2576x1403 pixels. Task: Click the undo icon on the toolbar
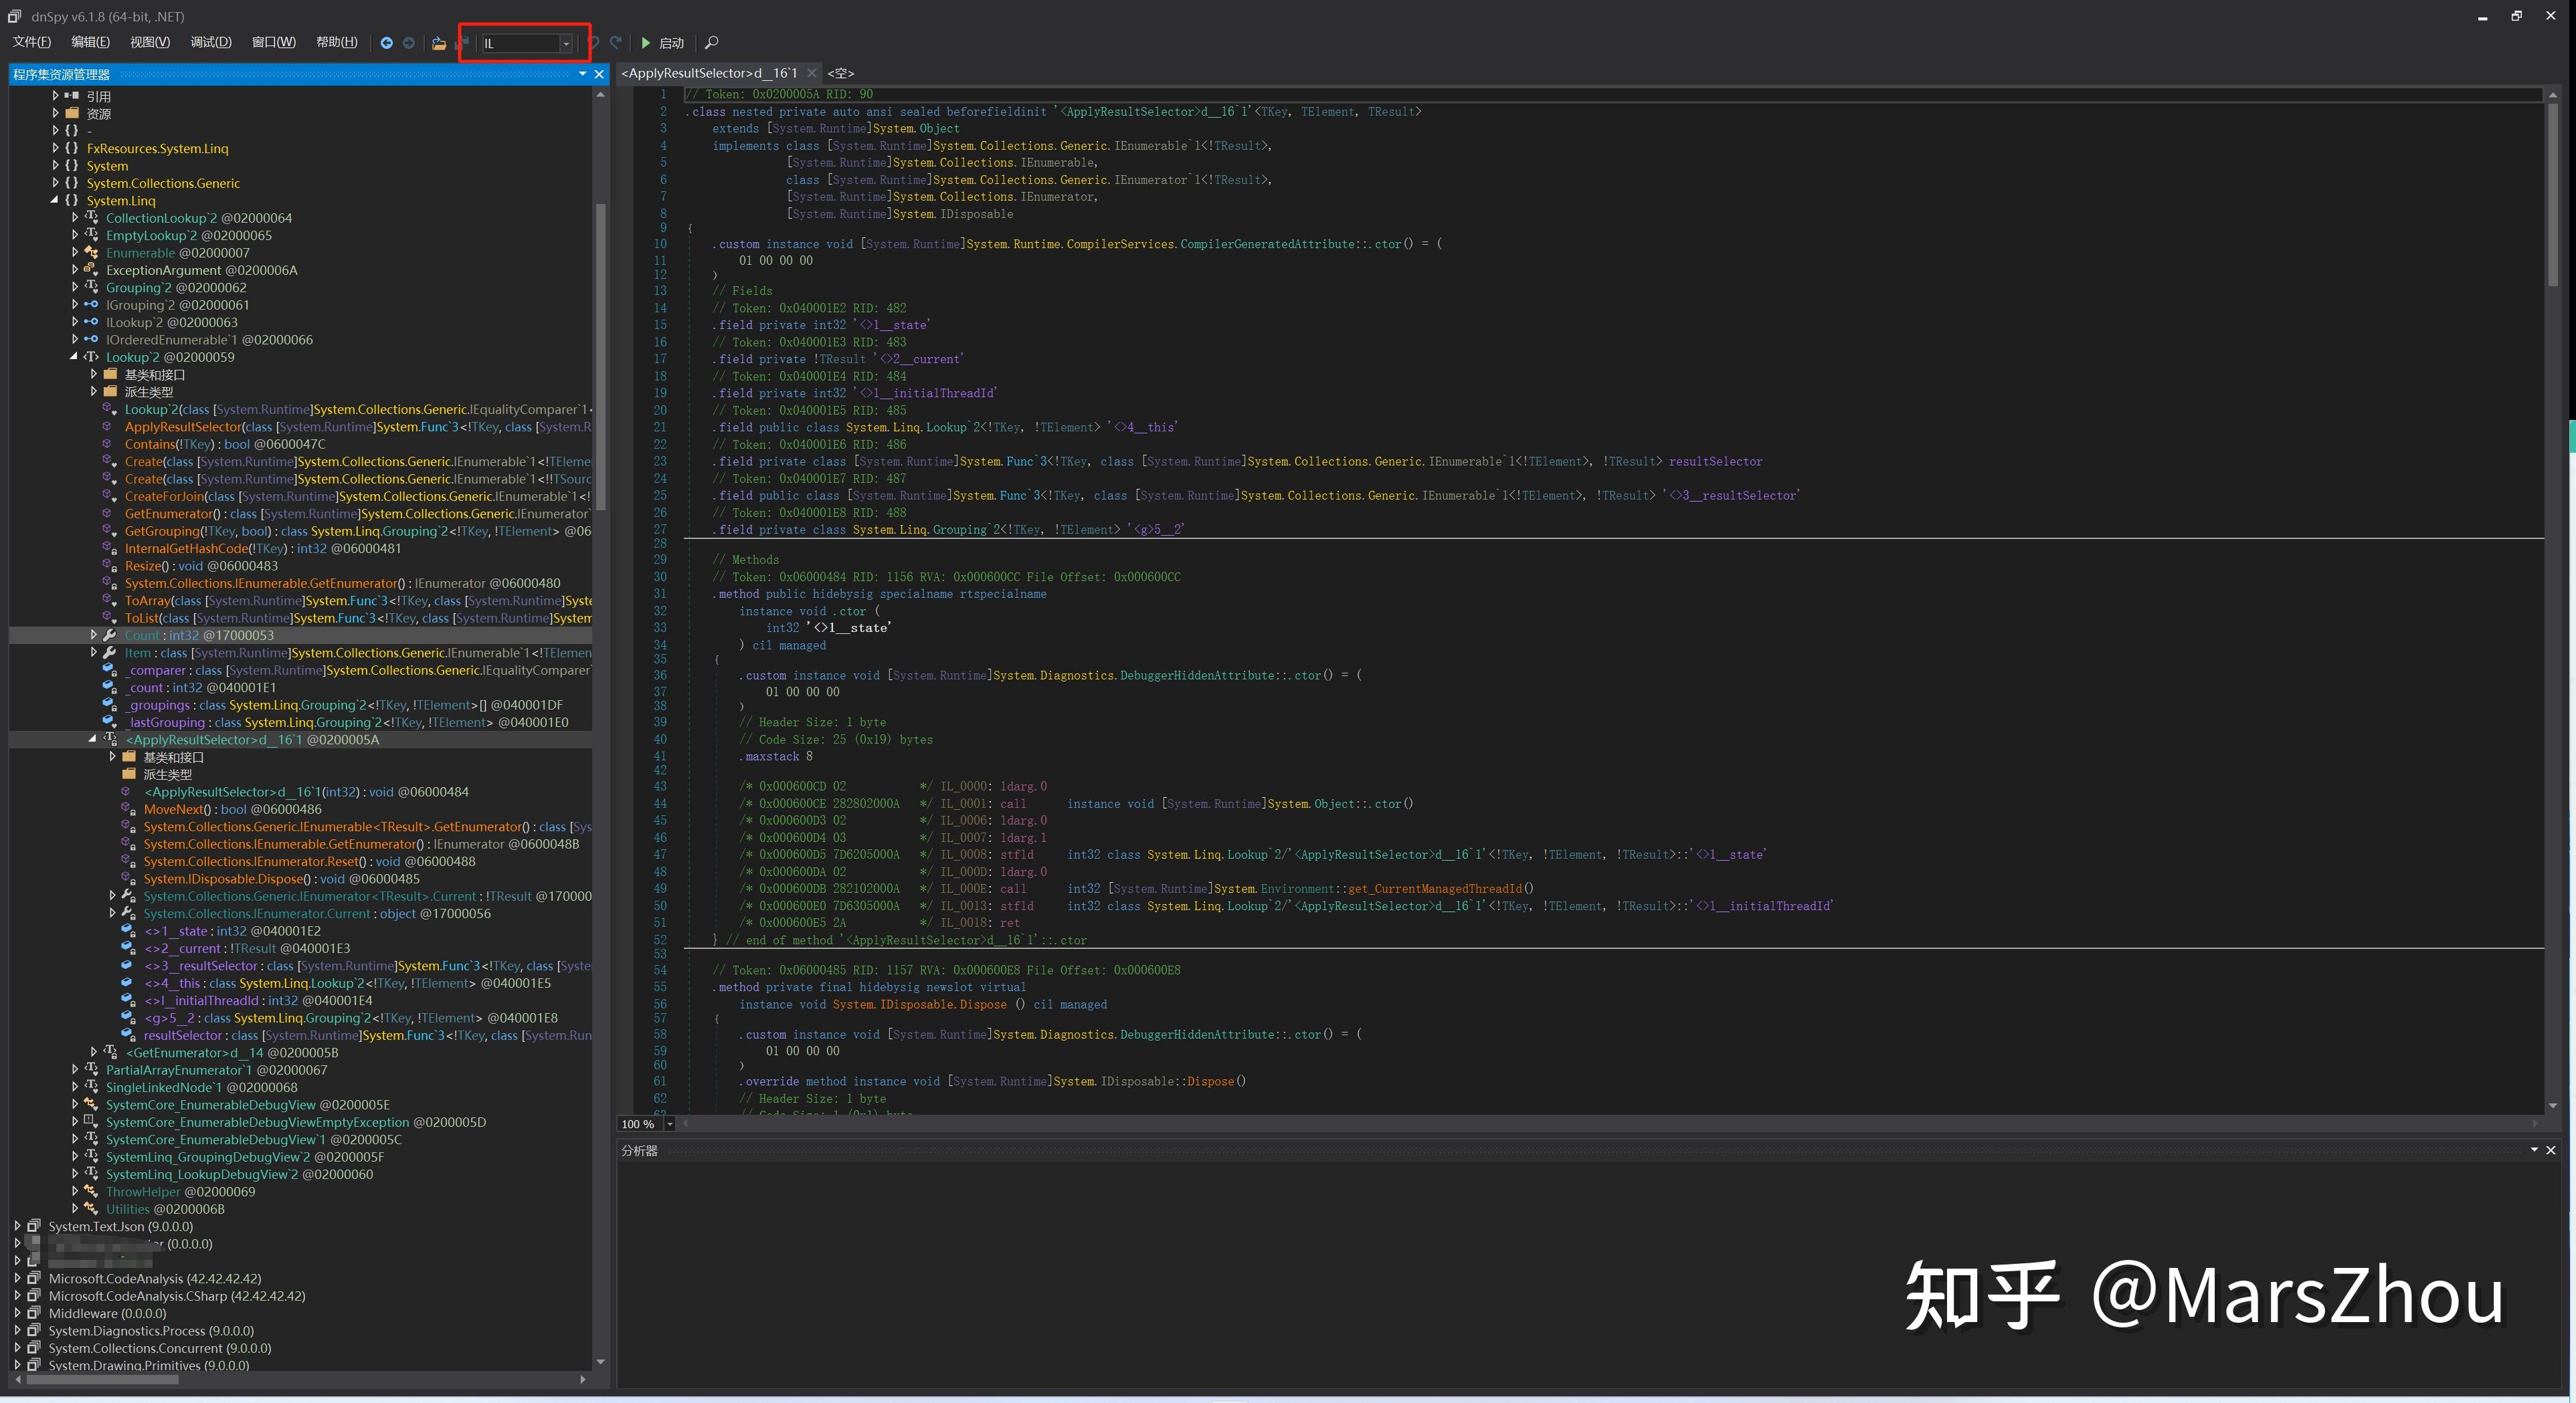(x=593, y=43)
